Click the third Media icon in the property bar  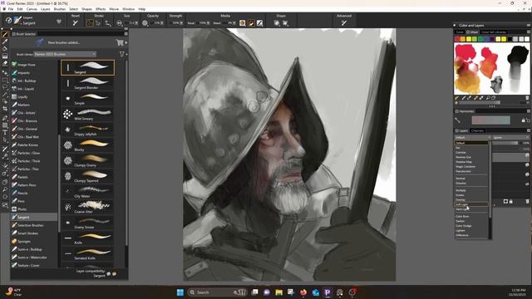(x=259, y=23)
